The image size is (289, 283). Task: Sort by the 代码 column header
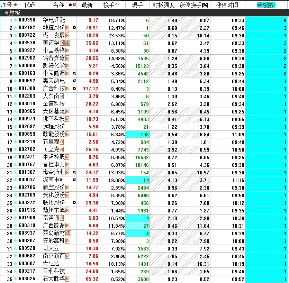(x=29, y=5)
